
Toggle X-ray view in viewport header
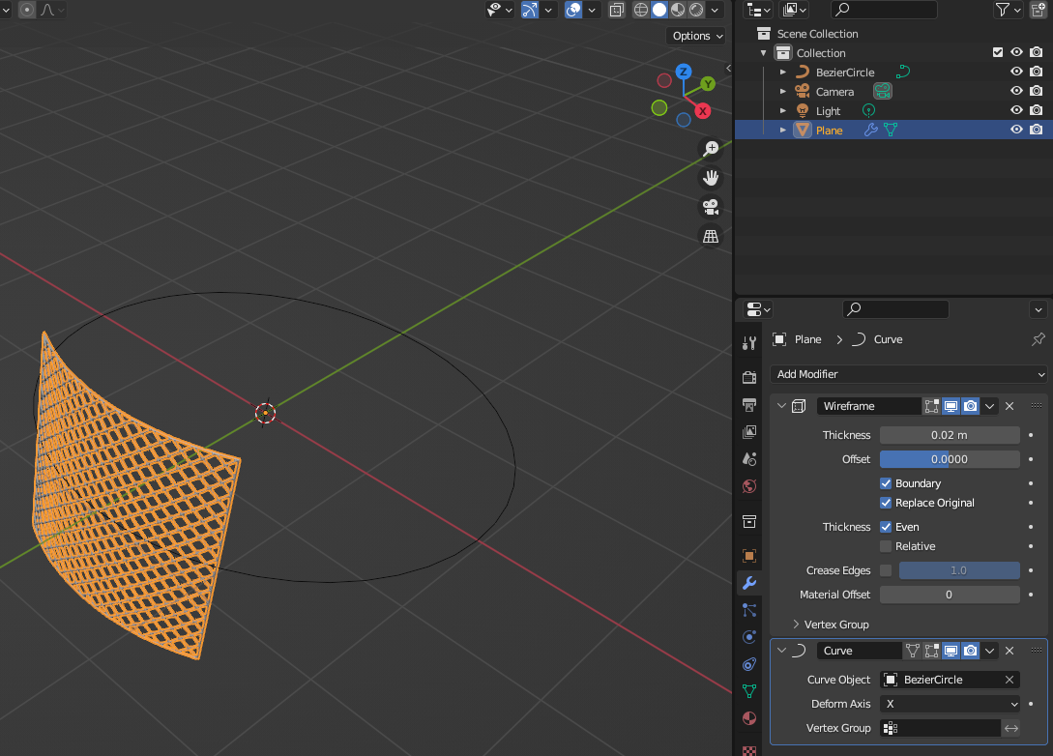(617, 10)
